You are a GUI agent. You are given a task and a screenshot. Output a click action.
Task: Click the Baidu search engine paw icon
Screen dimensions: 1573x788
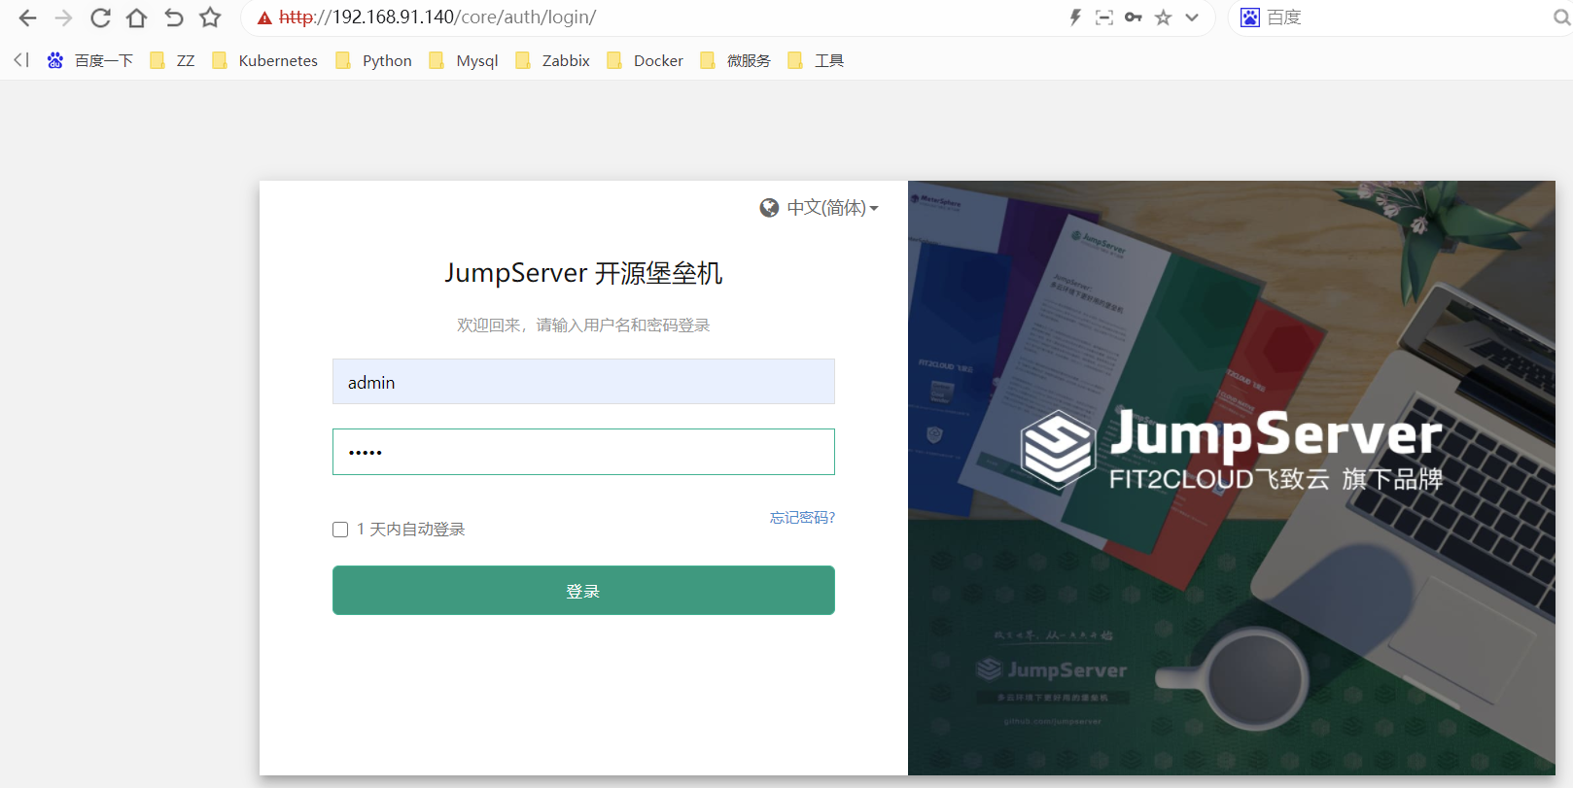coord(1250,17)
